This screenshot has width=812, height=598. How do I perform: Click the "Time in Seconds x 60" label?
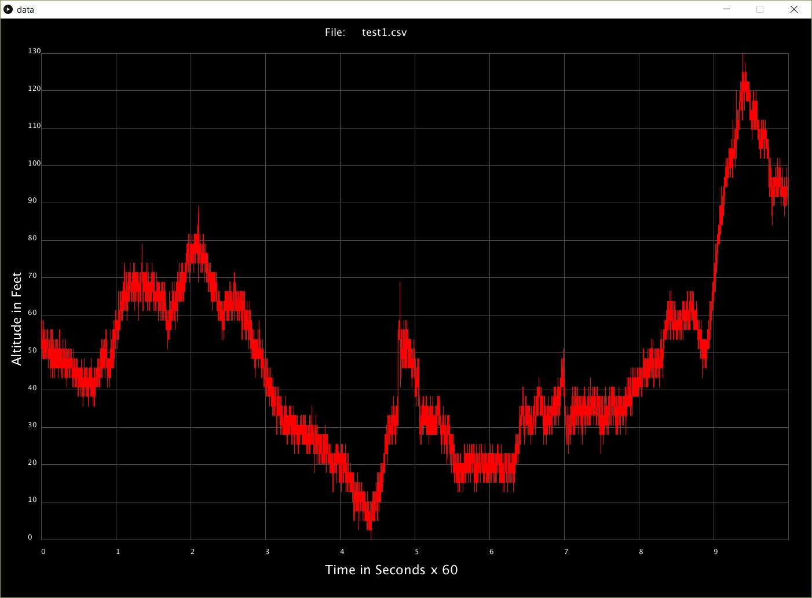391,570
